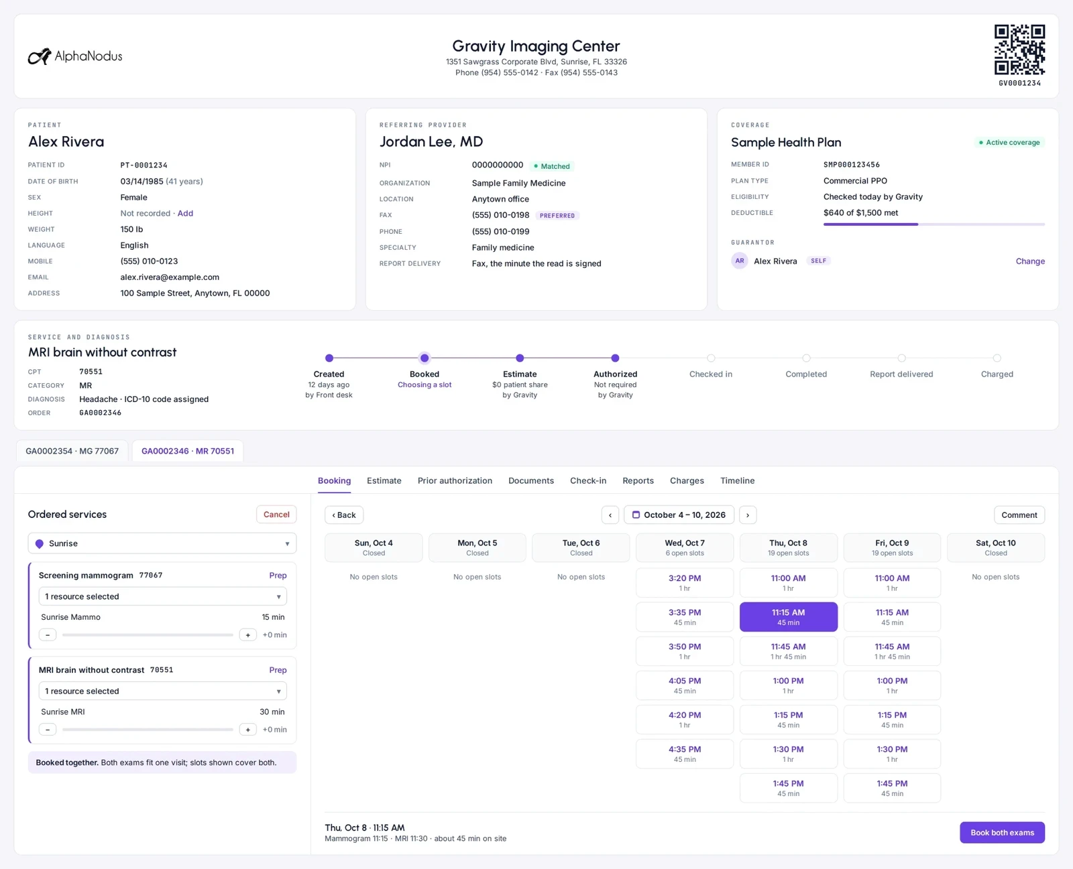This screenshot has height=869, width=1073.
Task: Open the Reports tab
Action: [638, 480]
